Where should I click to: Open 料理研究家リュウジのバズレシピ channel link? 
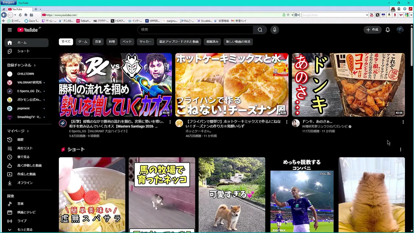pos(325,127)
